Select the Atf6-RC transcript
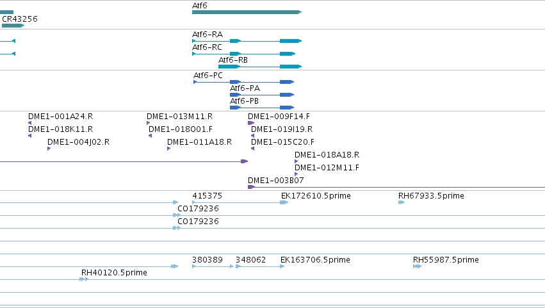 [243, 54]
